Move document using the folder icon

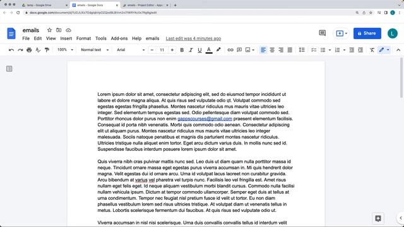[59, 30]
